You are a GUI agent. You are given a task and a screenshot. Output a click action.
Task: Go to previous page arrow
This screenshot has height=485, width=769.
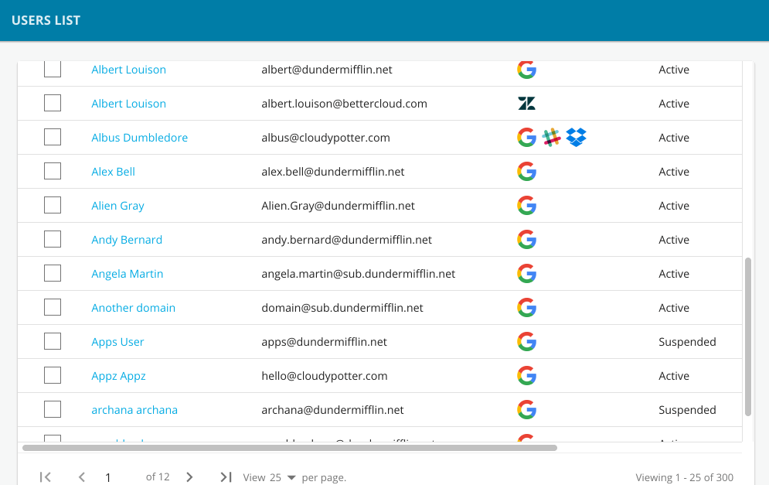pos(82,476)
